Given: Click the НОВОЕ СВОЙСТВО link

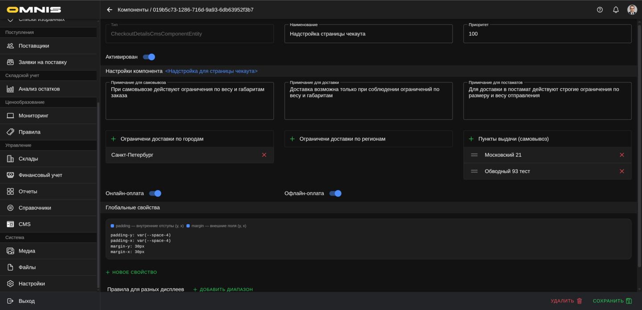Looking at the screenshot, I should (131, 272).
